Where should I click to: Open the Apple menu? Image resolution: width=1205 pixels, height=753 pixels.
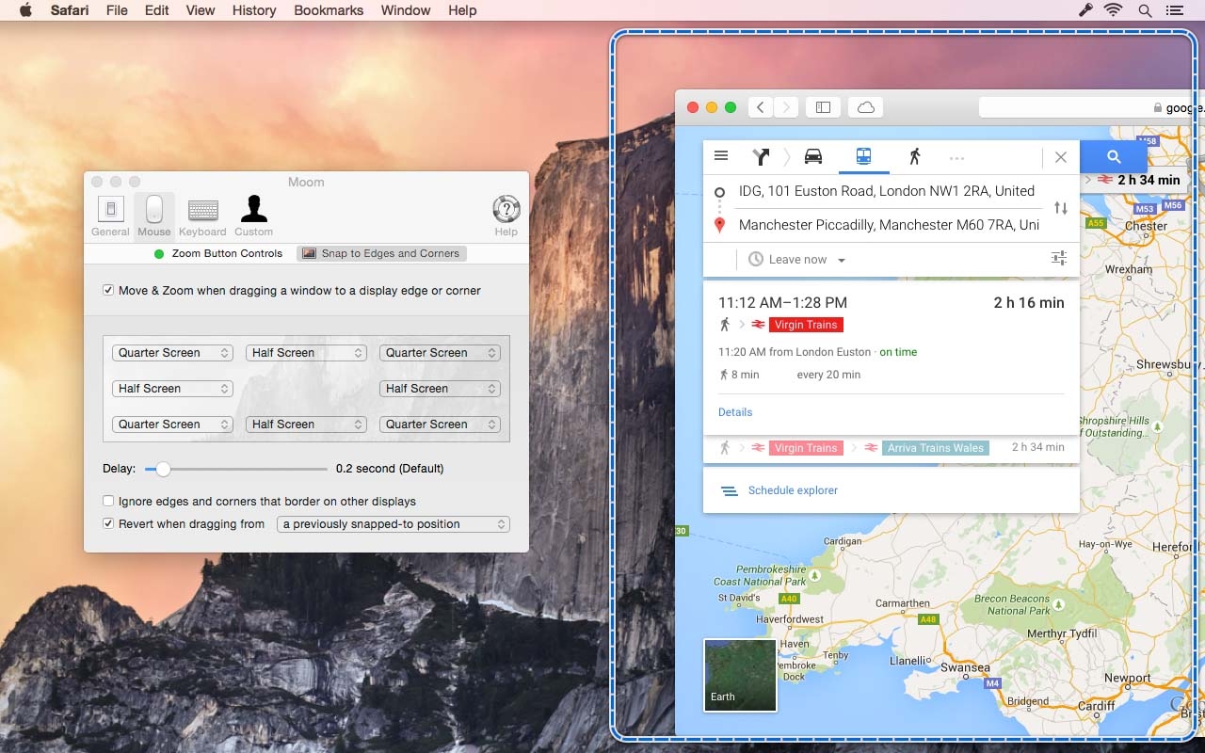pyautogui.click(x=25, y=10)
